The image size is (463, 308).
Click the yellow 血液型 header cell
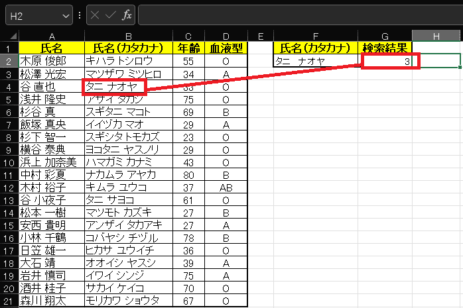point(226,48)
